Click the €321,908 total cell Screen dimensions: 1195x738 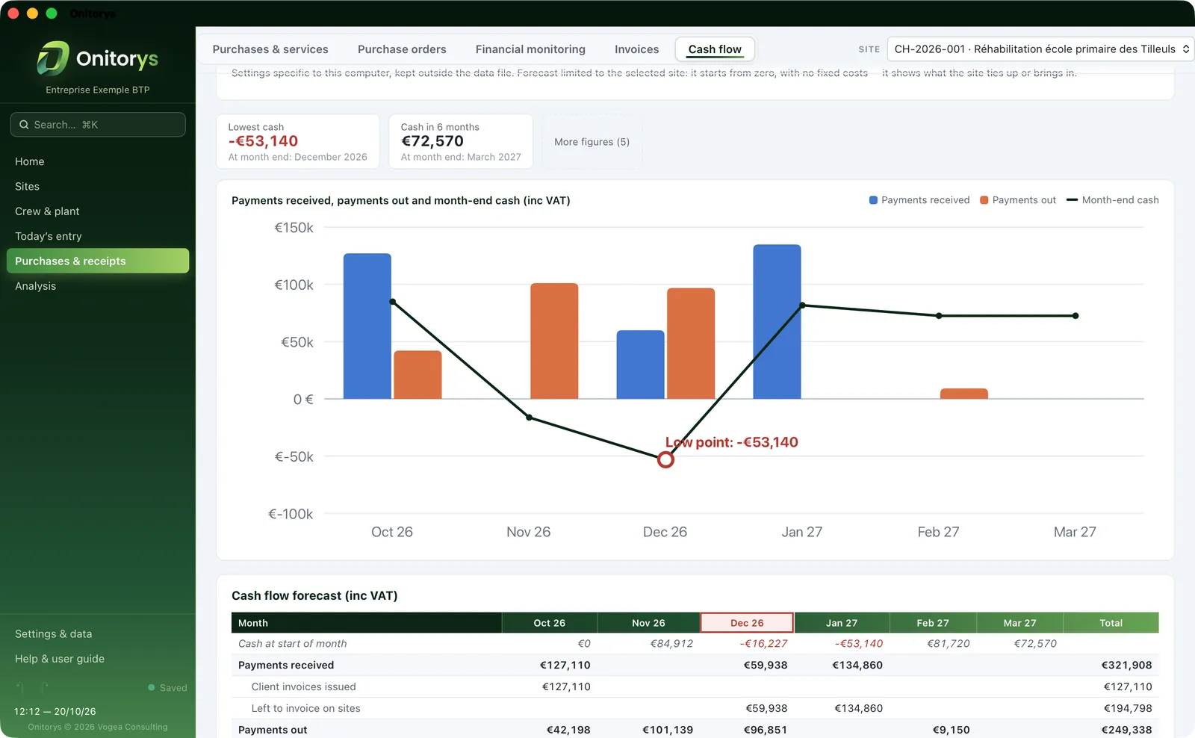click(1126, 665)
